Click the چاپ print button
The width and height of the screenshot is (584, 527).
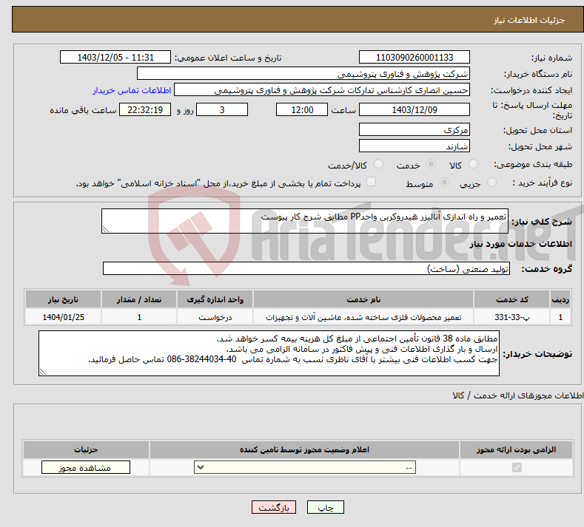(x=326, y=507)
